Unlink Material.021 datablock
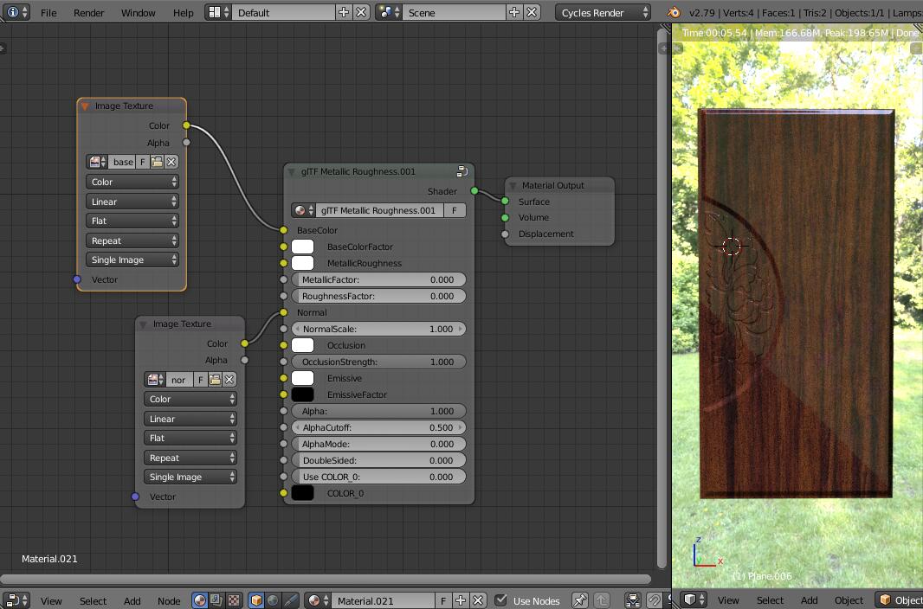Screen dimensions: 923x609 [x=478, y=600]
